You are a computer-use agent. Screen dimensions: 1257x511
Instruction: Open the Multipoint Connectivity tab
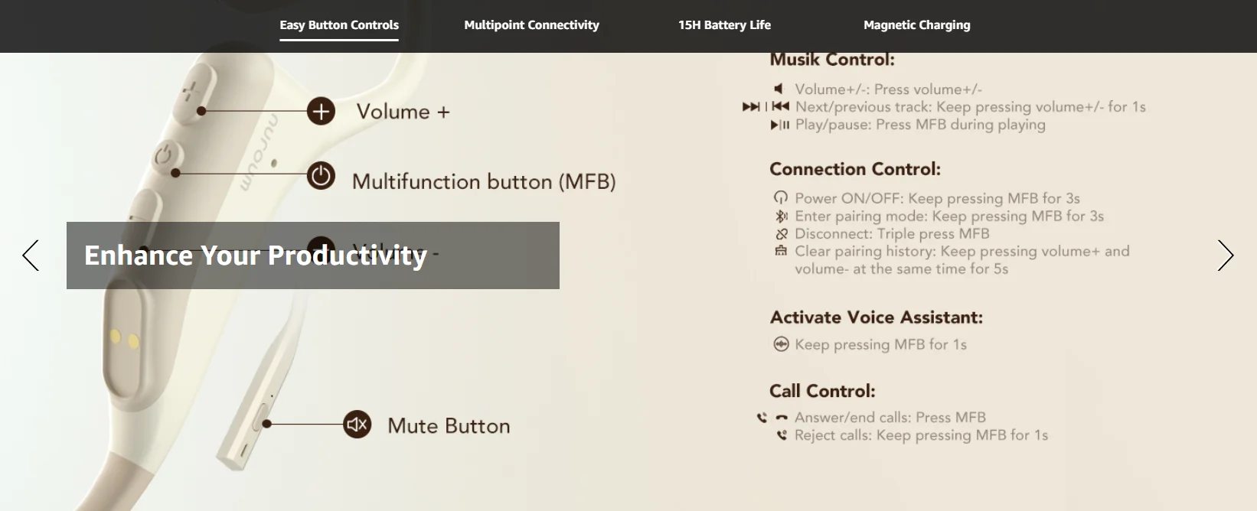click(x=531, y=25)
